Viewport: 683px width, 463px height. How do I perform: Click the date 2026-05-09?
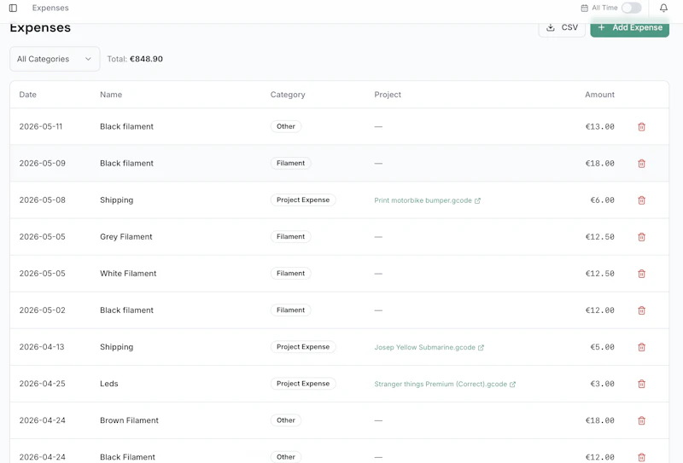(x=42, y=163)
